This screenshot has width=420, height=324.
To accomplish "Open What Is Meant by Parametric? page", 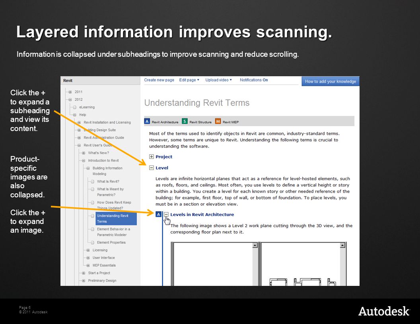I will click(110, 192).
